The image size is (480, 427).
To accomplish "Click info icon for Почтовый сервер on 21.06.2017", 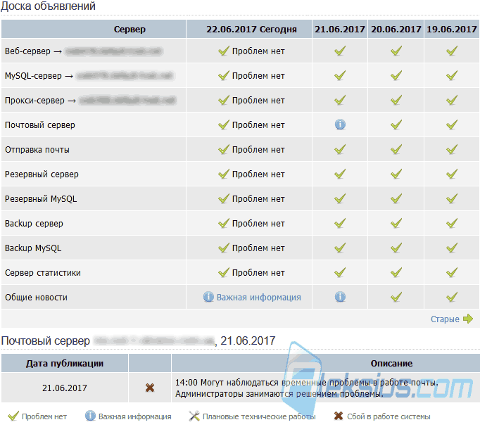I will coord(340,125).
